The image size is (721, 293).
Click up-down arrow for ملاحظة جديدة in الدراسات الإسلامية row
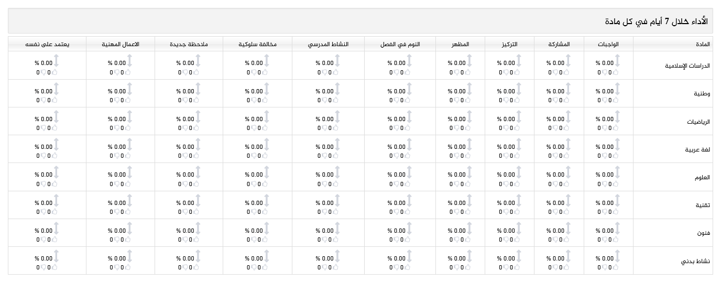point(198,61)
